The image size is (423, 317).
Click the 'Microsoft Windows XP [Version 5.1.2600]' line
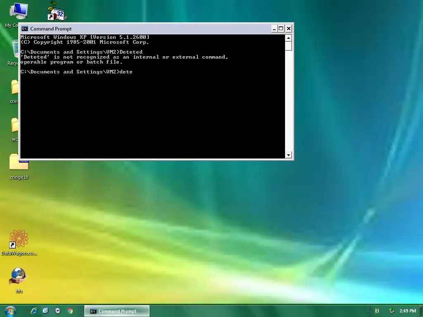coord(85,37)
